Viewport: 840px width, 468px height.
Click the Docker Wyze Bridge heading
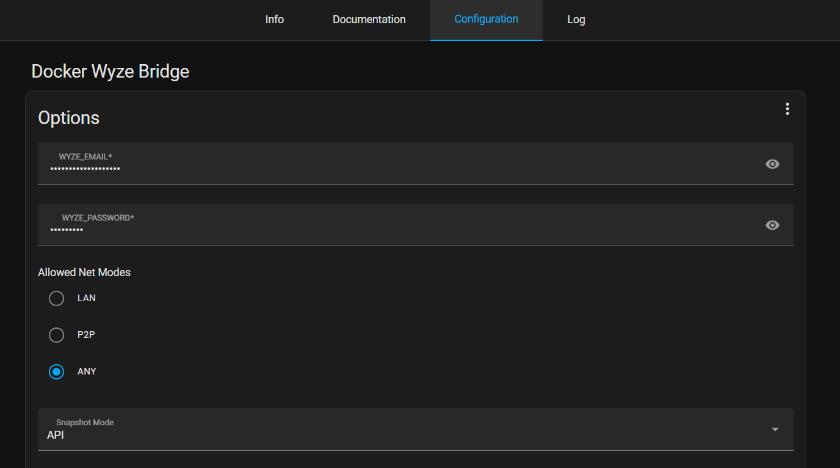pyautogui.click(x=110, y=71)
